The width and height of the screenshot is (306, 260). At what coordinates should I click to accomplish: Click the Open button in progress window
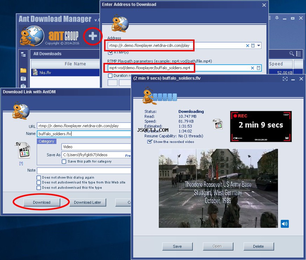pyautogui.click(x=218, y=246)
